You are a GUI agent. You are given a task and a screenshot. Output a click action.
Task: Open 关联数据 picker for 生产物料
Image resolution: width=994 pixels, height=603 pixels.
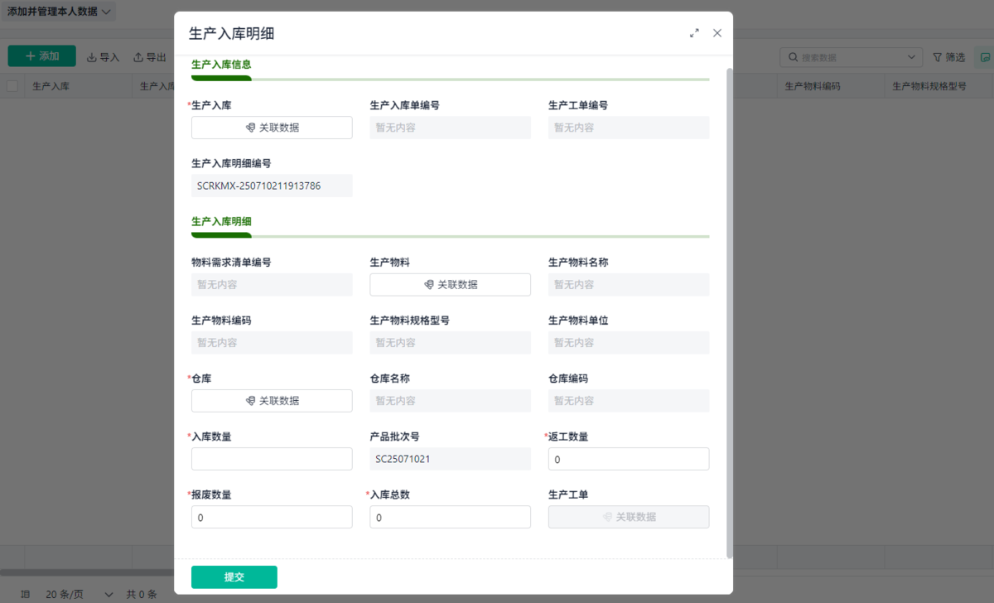pyautogui.click(x=450, y=285)
